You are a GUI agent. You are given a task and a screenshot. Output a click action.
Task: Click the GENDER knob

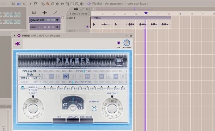73,109
